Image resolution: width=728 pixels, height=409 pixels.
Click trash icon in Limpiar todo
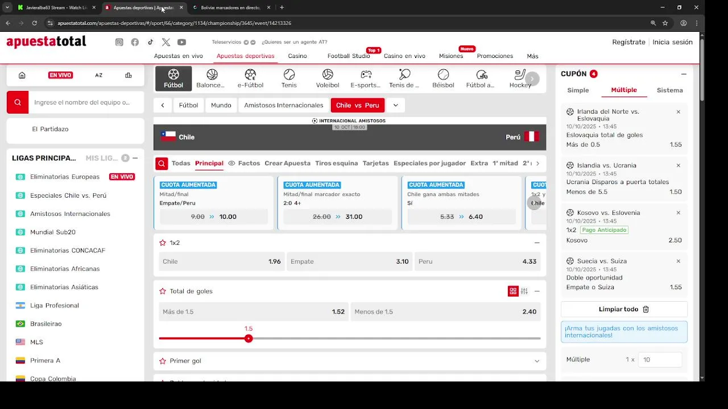[x=646, y=309]
